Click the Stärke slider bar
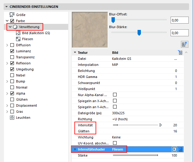 (135, 155)
